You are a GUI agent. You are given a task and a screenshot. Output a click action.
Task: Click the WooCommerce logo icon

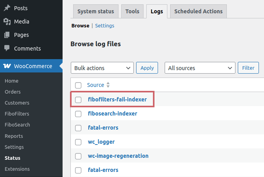pyautogui.click(x=7, y=66)
